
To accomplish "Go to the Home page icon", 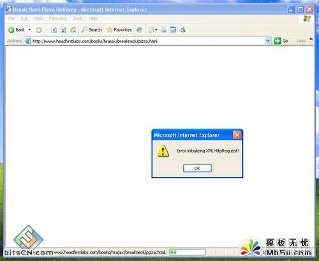I will pos(73,30).
